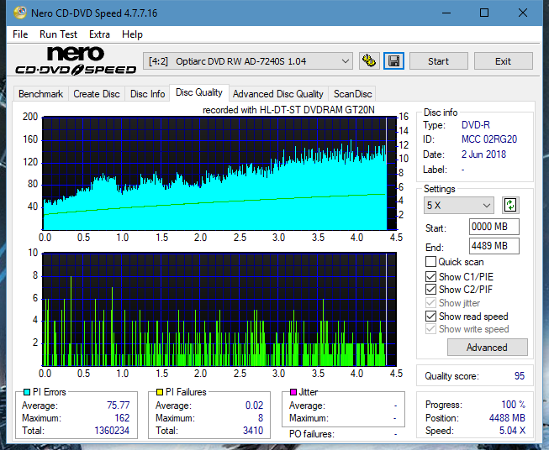
Task: Minimize the Nero CD-DVD Speed window
Action: 446,13
